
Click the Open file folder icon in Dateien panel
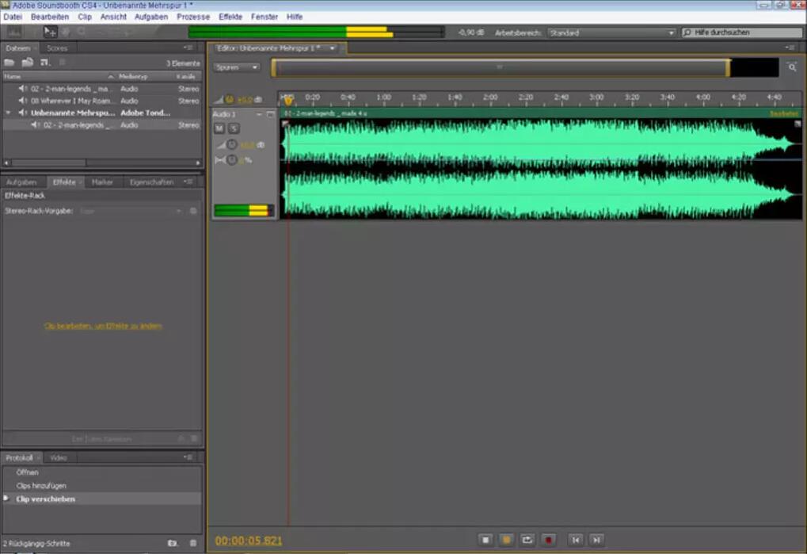[10, 63]
